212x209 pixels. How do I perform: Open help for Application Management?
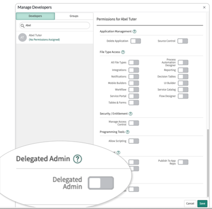click(135, 31)
